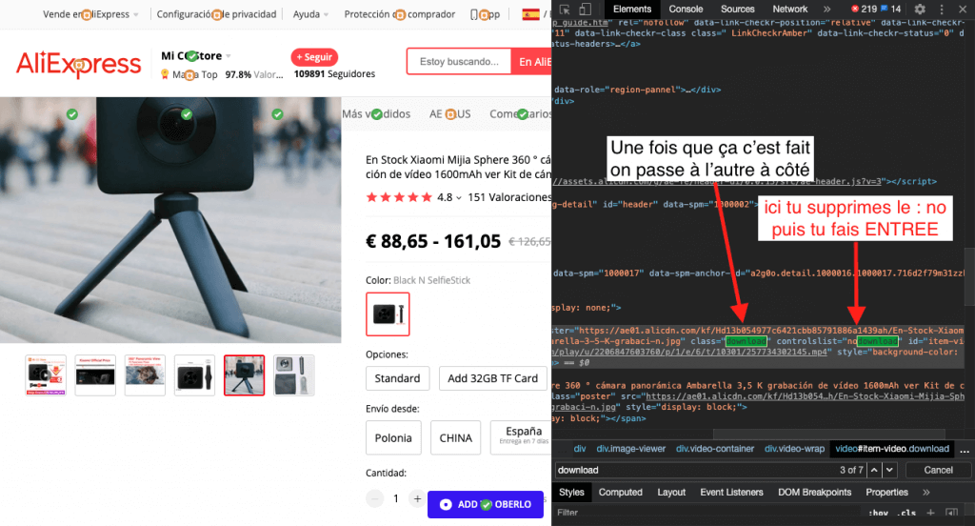Open the ae-header.js script link
975x526 pixels.
point(719,181)
